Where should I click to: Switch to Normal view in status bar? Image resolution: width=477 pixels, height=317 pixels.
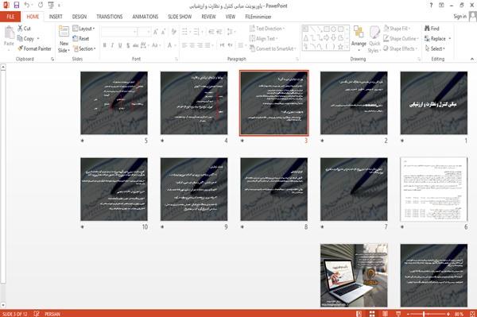(359, 314)
